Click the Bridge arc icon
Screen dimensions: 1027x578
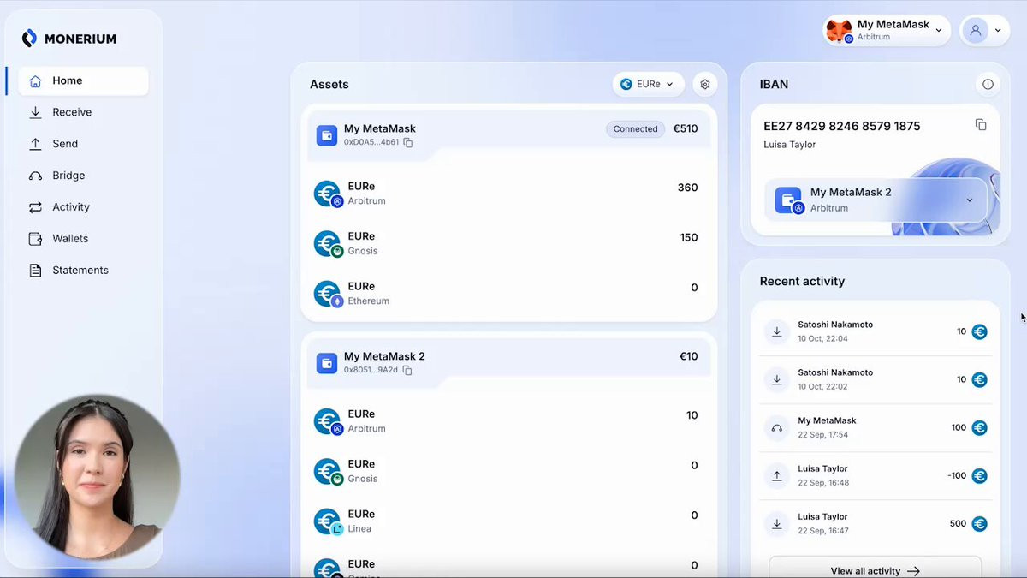pos(35,176)
